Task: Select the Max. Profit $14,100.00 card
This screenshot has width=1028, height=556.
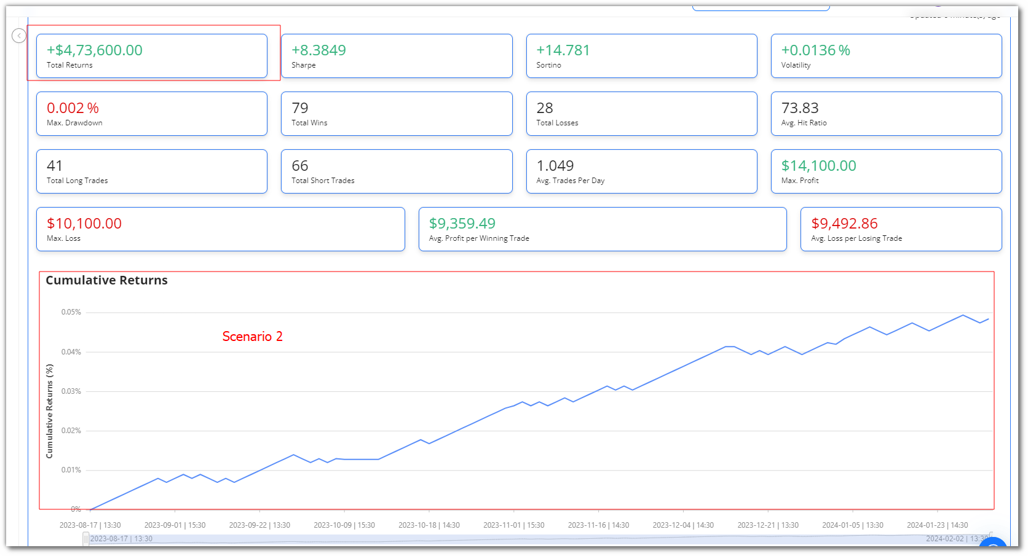Action: click(x=886, y=171)
